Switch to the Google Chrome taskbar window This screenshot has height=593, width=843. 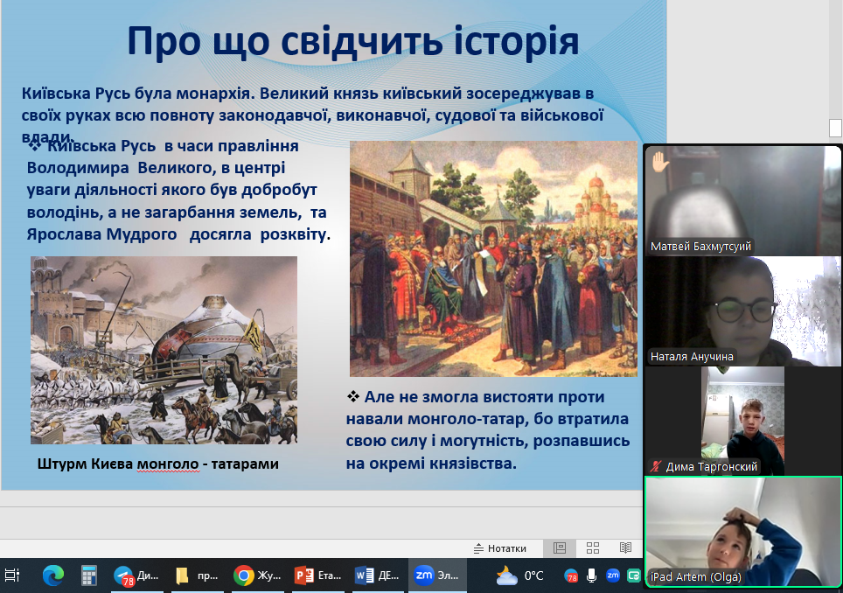pos(257,576)
